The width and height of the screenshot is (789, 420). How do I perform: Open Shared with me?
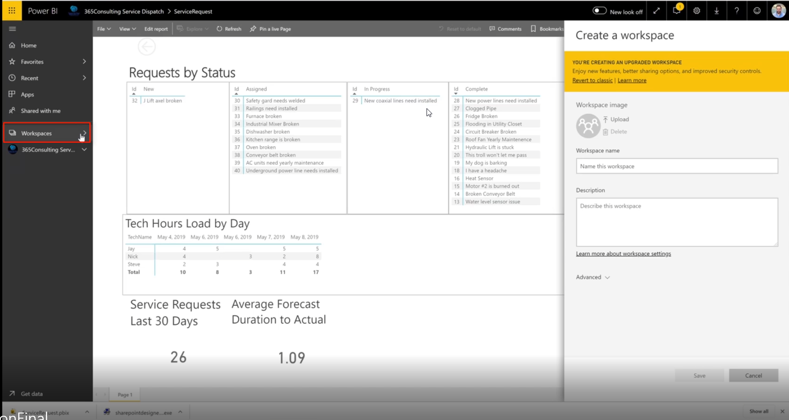[41, 111]
